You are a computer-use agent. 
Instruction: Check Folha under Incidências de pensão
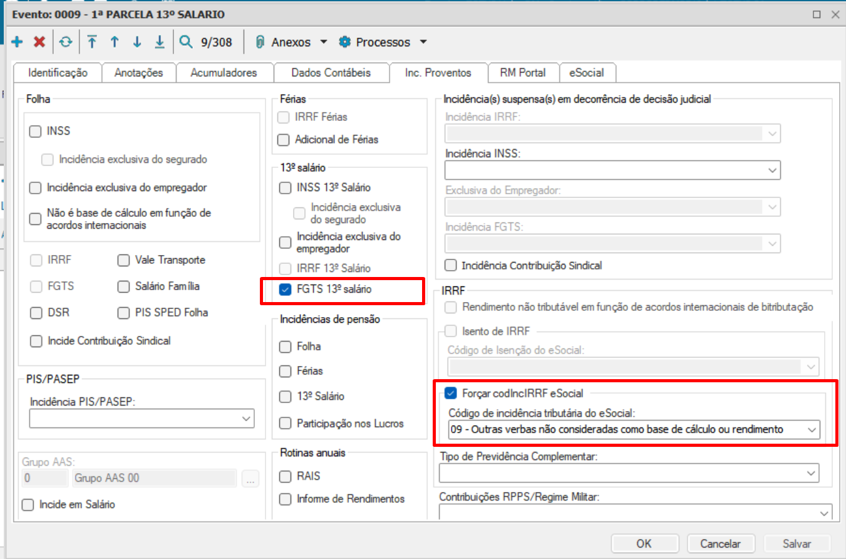tap(286, 347)
